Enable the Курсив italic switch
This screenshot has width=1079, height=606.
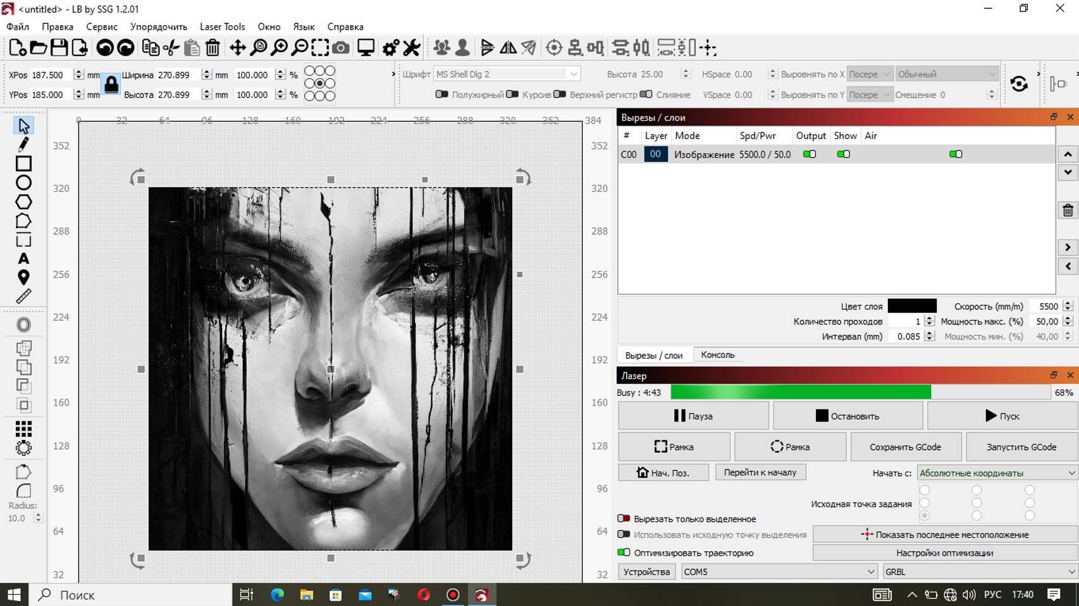tap(512, 94)
